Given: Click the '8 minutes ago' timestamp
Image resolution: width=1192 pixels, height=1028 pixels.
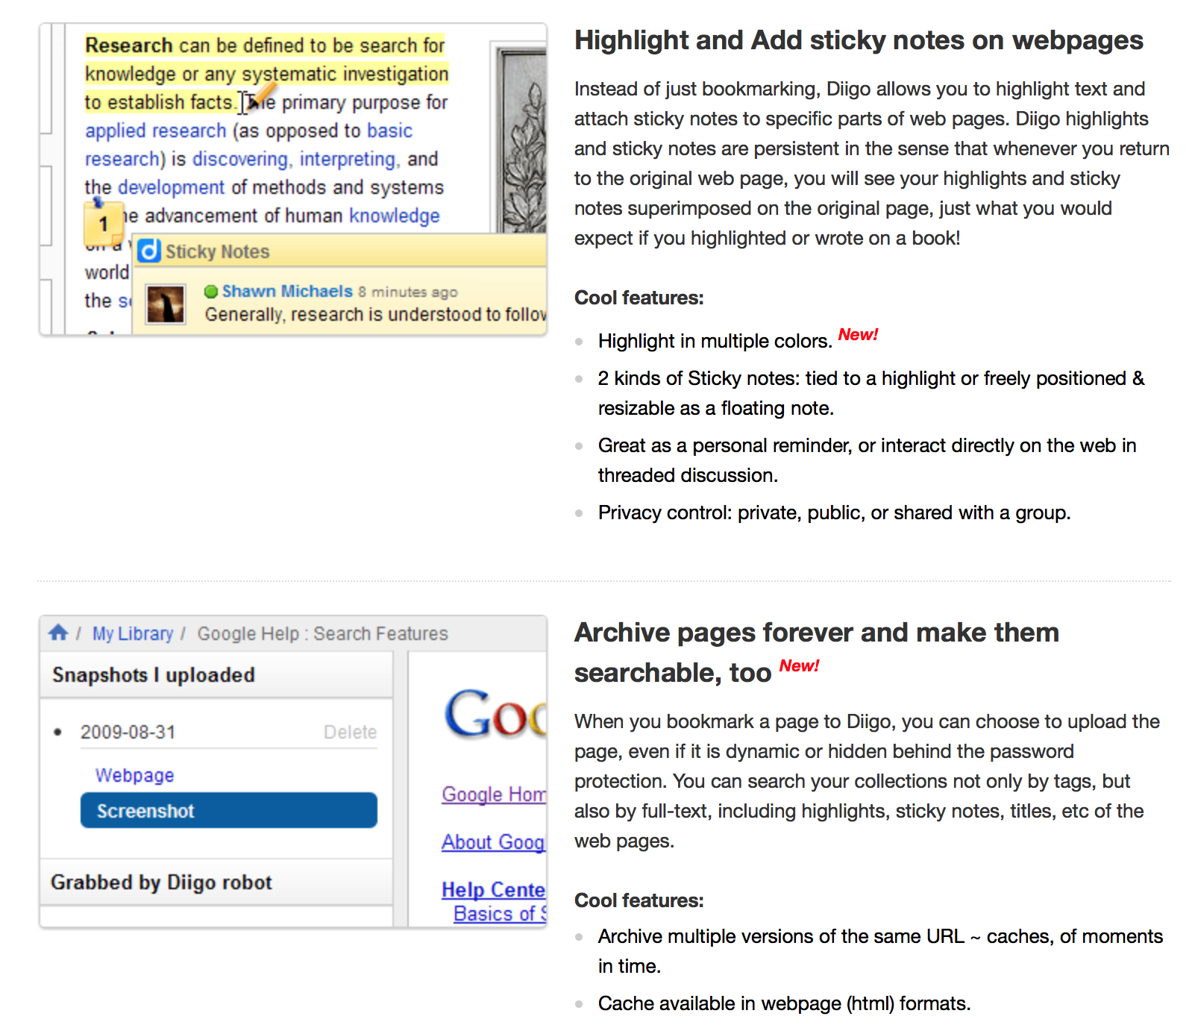Looking at the screenshot, I should click(407, 292).
